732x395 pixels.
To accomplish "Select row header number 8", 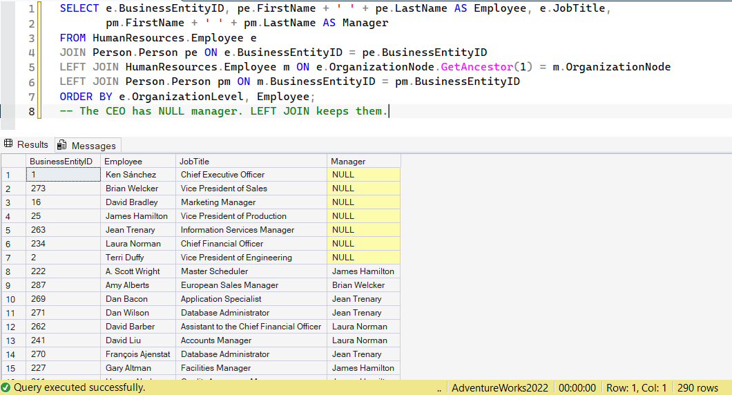I will [x=13, y=271].
